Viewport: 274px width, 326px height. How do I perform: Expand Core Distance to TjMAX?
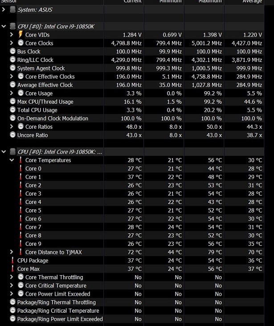coord(12,252)
